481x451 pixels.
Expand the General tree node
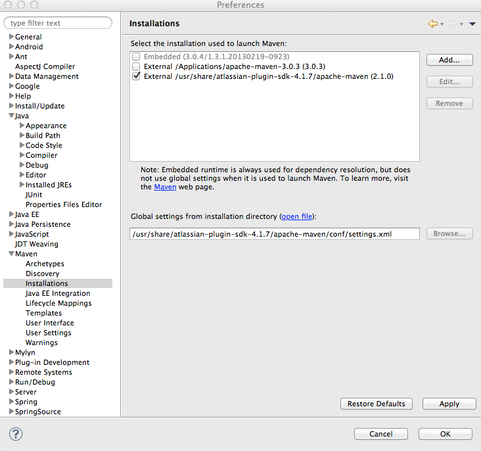click(11, 37)
